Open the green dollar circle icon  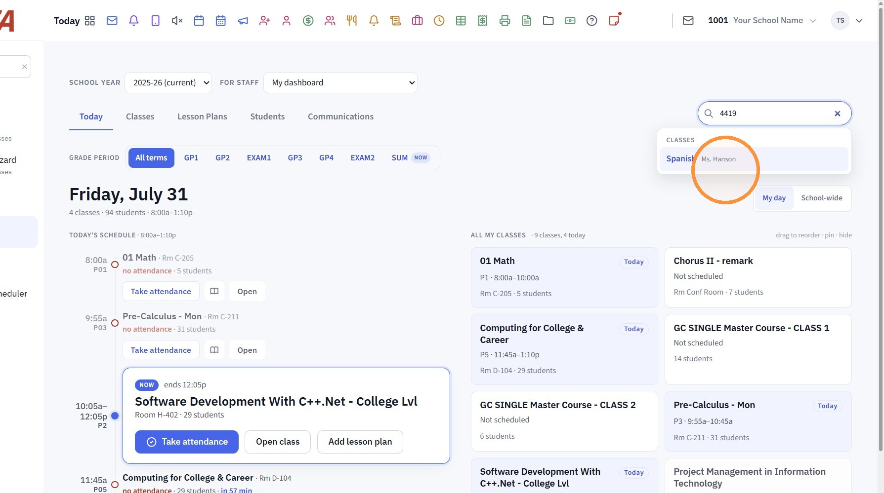pyautogui.click(x=308, y=21)
